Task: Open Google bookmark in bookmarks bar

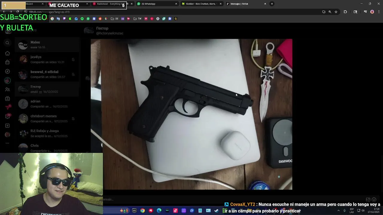Action: 52,19
